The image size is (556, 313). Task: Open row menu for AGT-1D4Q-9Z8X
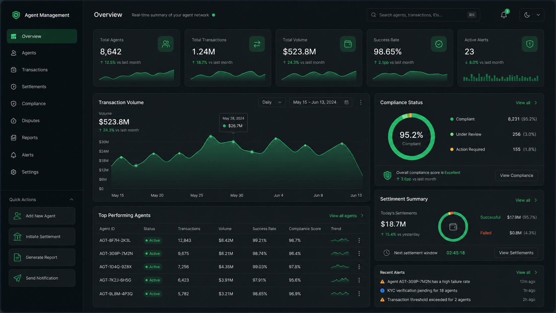pyautogui.click(x=359, y=267)
